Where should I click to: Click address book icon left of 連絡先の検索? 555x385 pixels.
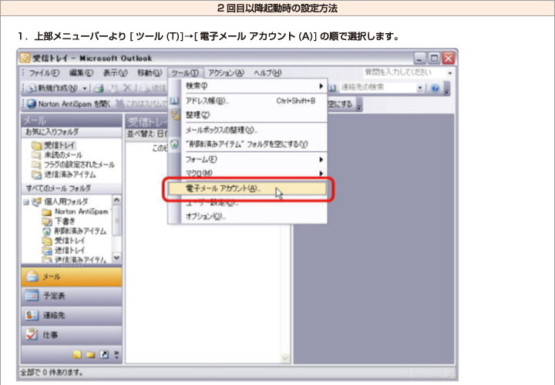[x=332, y=88]
